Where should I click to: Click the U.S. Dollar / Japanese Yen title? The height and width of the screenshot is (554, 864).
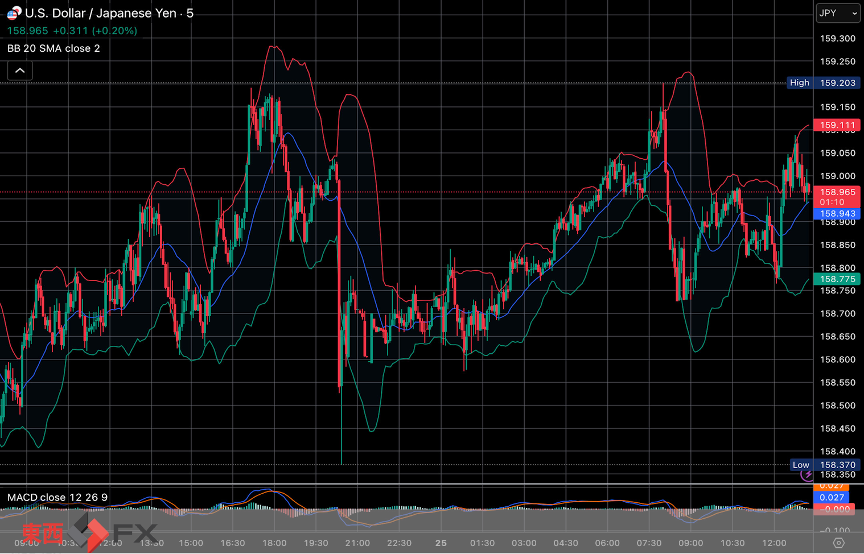tap(100, 13)
